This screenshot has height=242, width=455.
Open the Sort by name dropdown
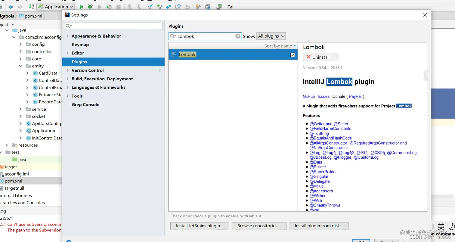(x=280, y=46)
